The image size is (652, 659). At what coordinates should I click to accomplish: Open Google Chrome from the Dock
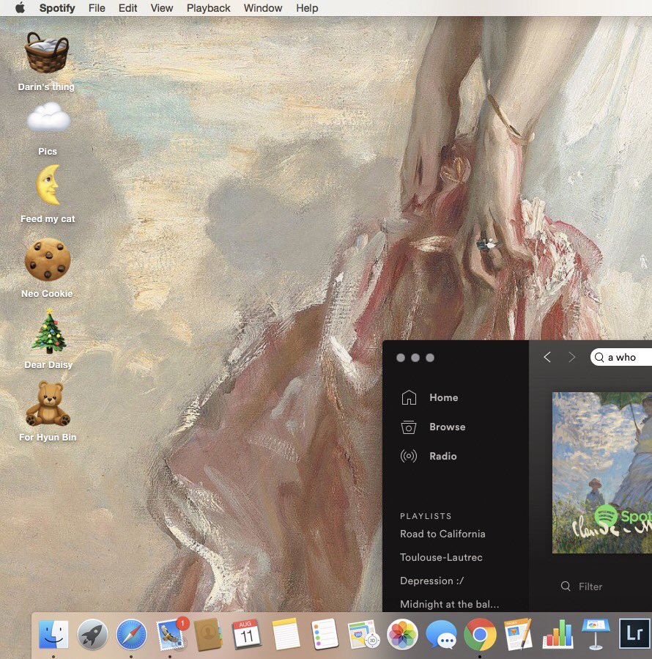[x=480, y=634]
